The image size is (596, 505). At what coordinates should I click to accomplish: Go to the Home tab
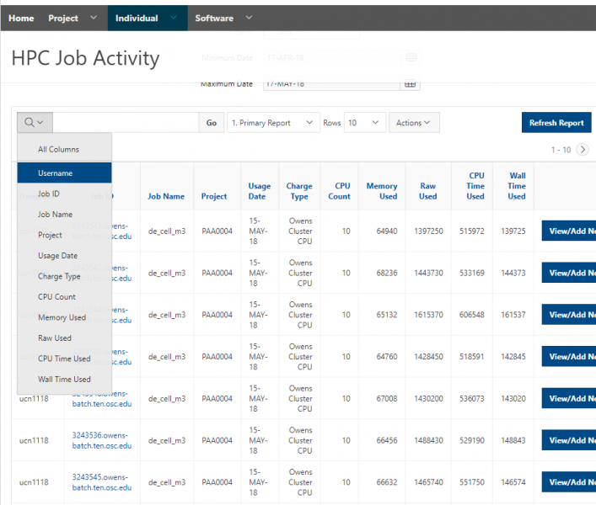pyautogui.click(x=21, y=18)
